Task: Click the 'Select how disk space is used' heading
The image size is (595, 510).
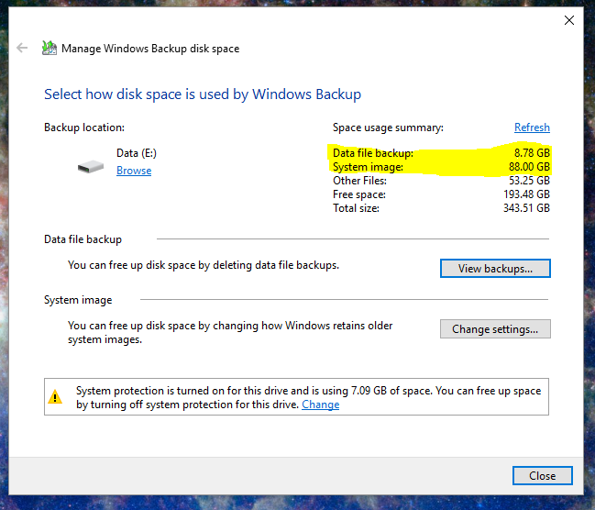Action: pyautogui.click(x=203, y=94)
